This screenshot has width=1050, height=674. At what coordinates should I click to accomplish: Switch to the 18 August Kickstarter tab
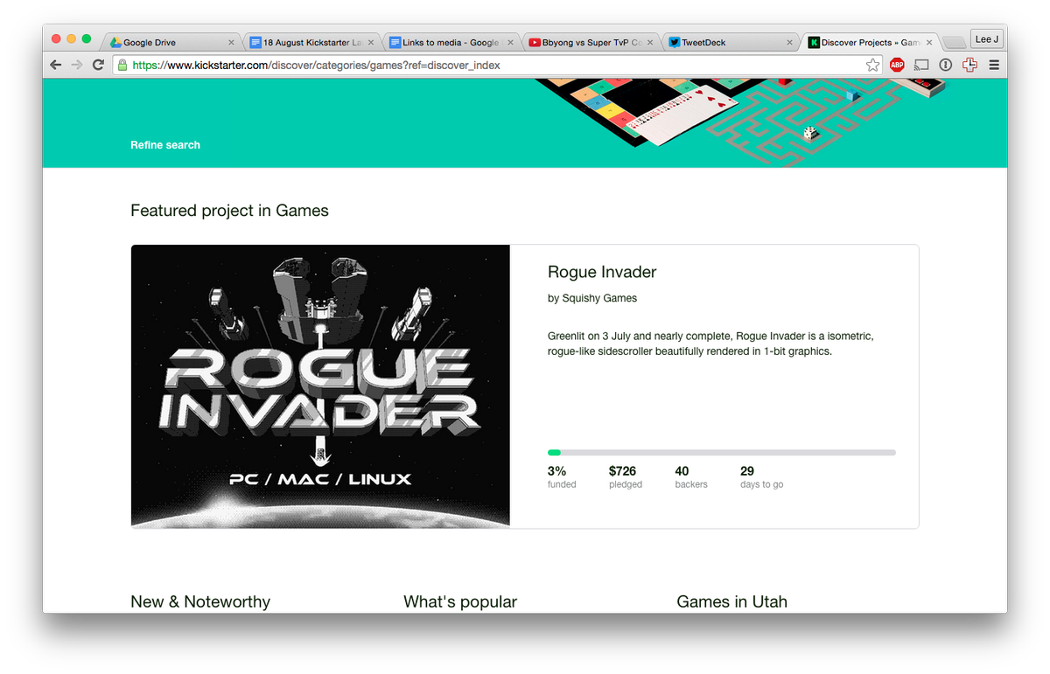coord(312,42)
